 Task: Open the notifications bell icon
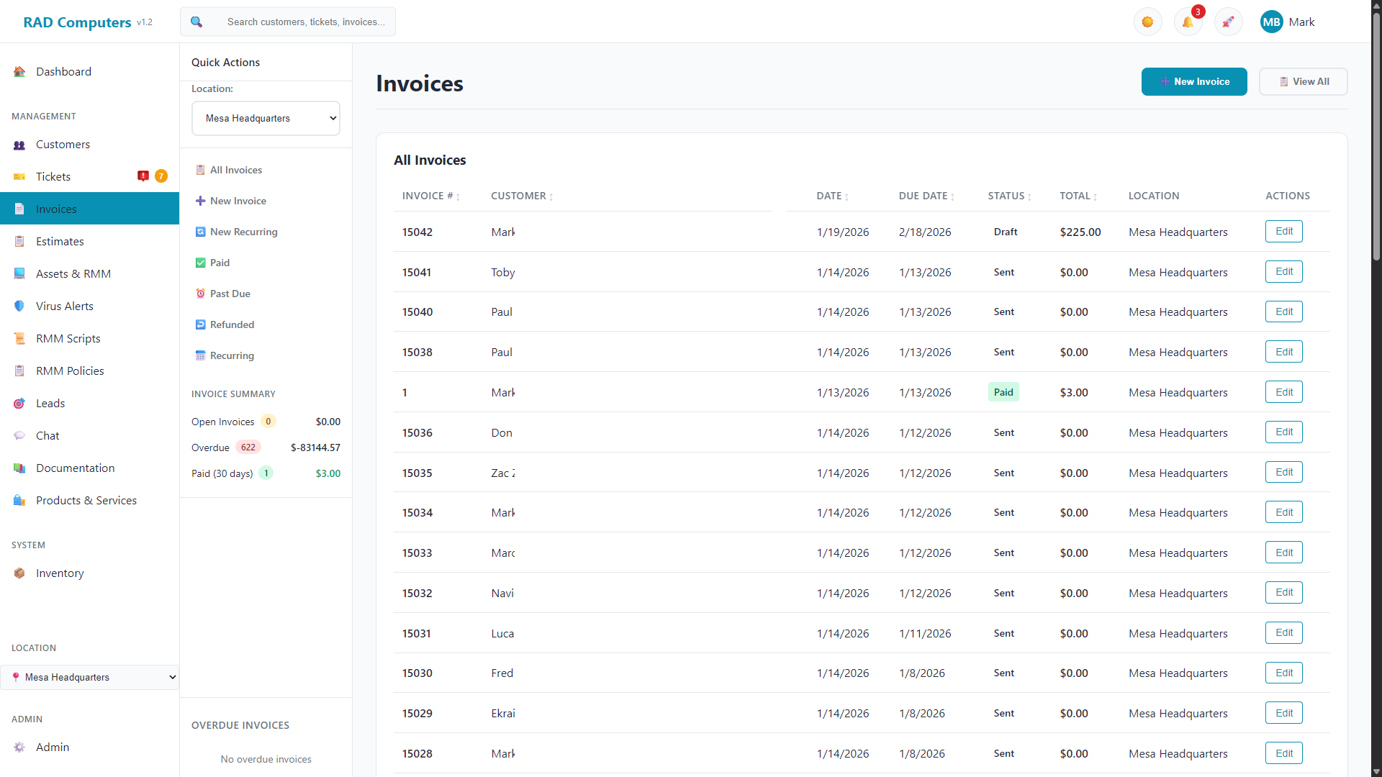pos(1188,22)
